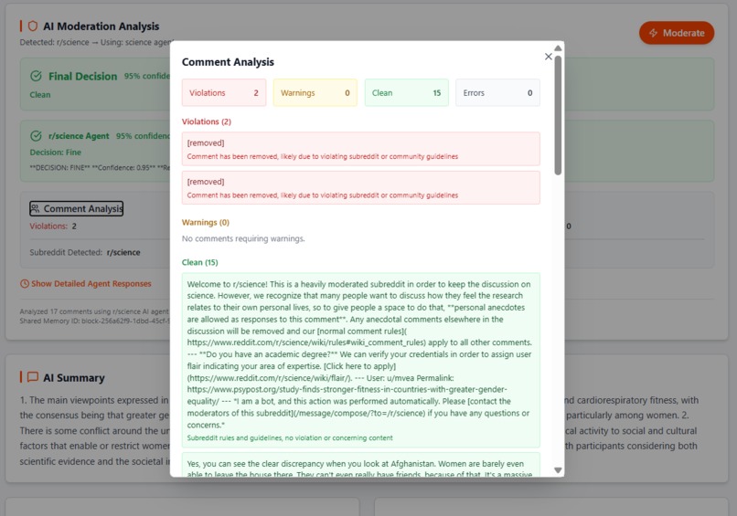Click Comment Analysis button in background panel
The image size is (737, 516).
pyautogui.click(x=76, y=208)
